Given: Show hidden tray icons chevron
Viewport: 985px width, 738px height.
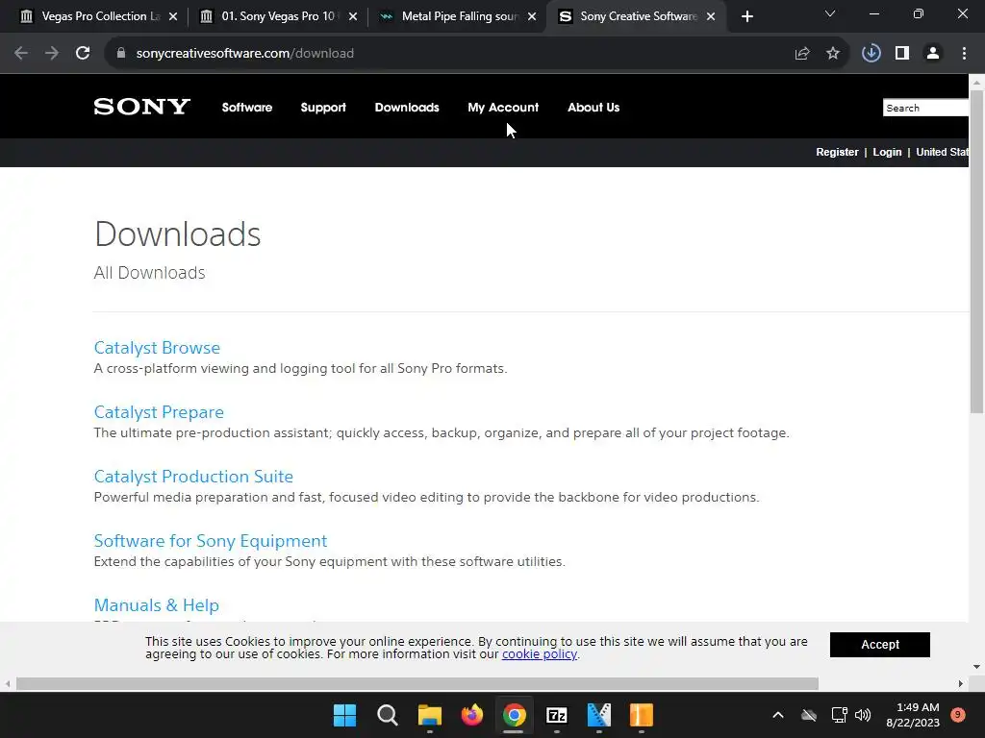Looking at the screenshot, I should coord(777,715).
